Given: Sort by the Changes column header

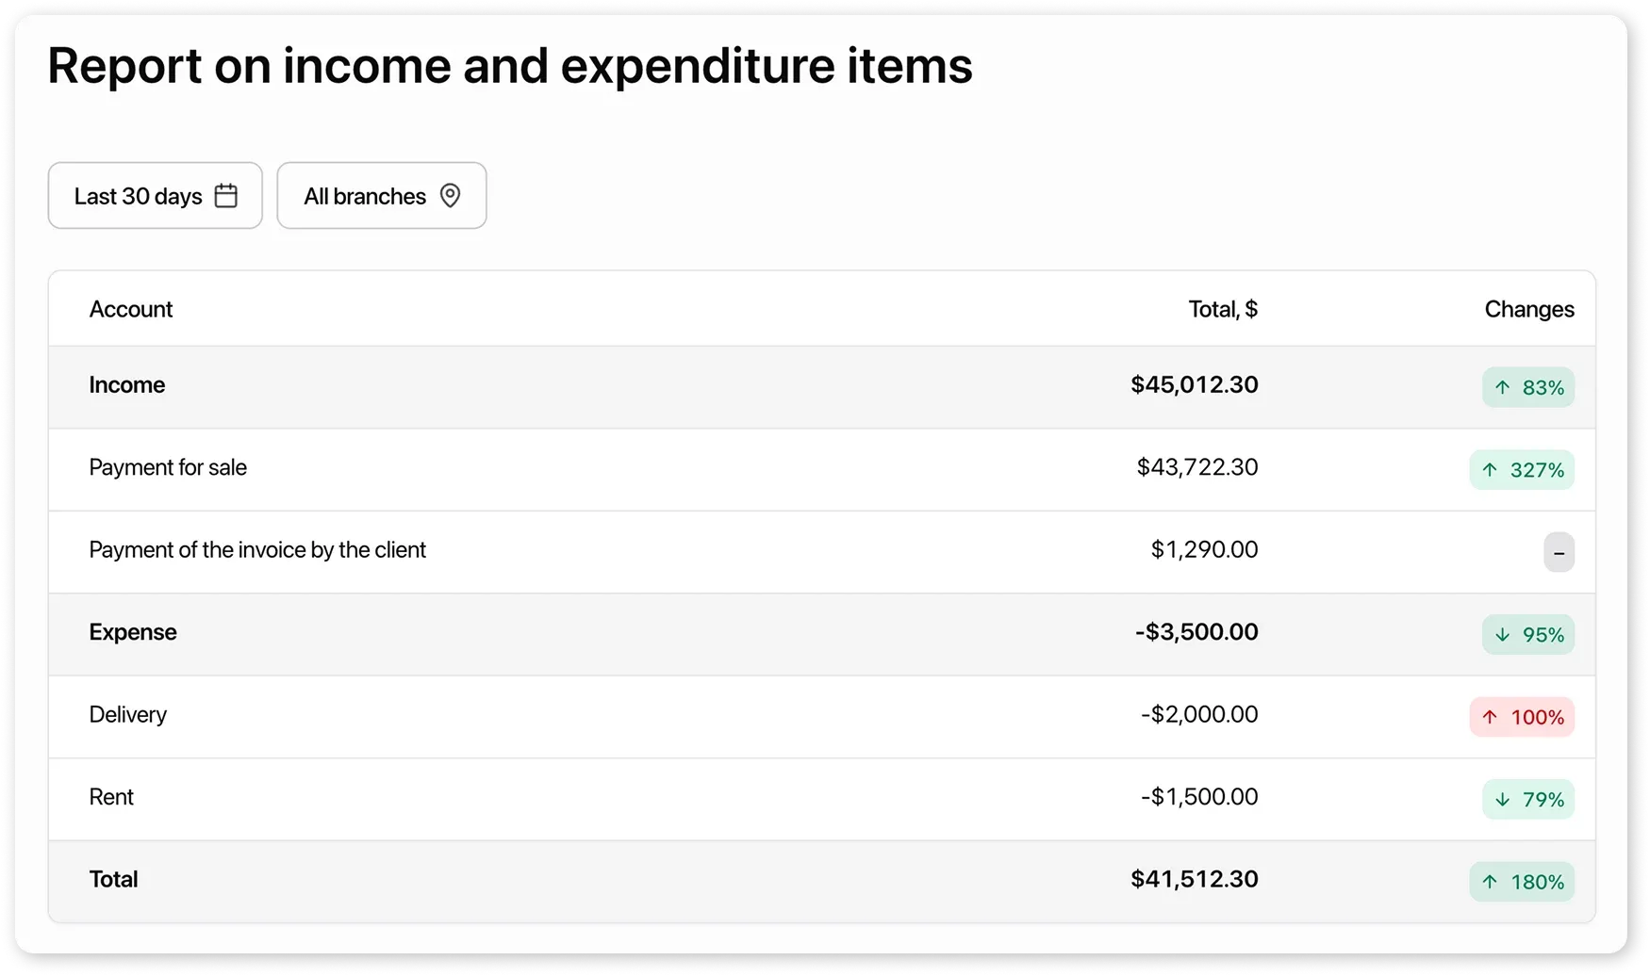Looking at the screenshot, I should pyautogui.click(x=1528, y=309).
